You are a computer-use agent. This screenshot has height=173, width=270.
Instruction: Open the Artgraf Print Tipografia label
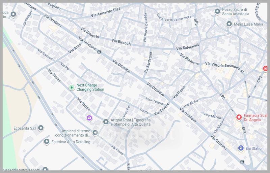pos(131,122)
